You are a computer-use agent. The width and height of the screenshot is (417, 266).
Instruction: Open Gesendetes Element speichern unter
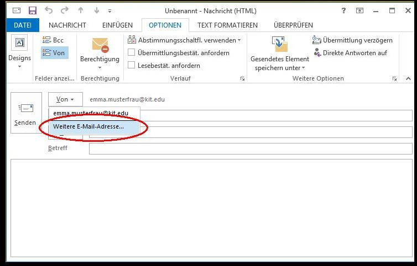280,54
